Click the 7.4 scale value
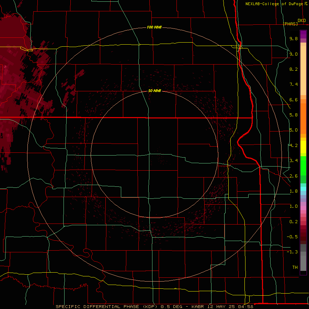Viewport: 309px width, 309px height. pyautogui.click(x=294, y=84)
